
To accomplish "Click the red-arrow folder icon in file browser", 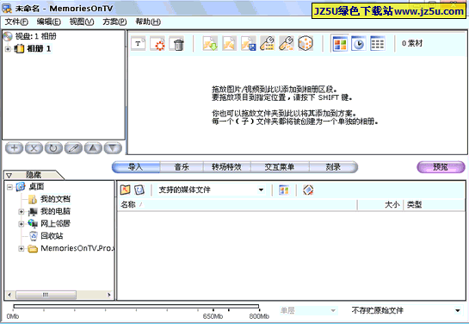I will pos(126,190).
